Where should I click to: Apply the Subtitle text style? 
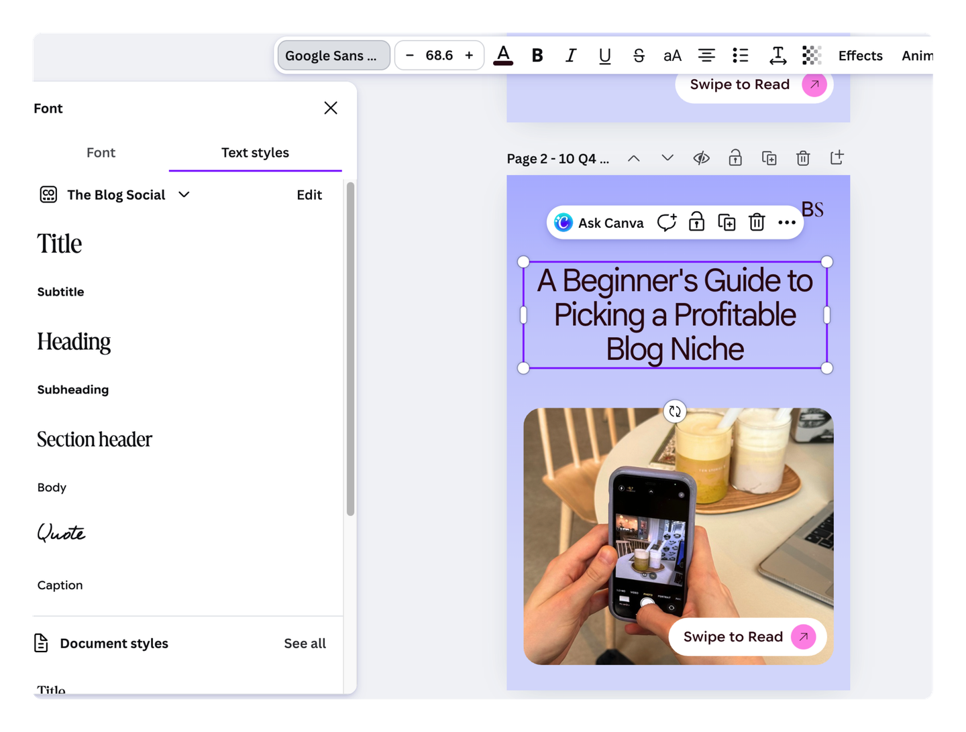61,292
